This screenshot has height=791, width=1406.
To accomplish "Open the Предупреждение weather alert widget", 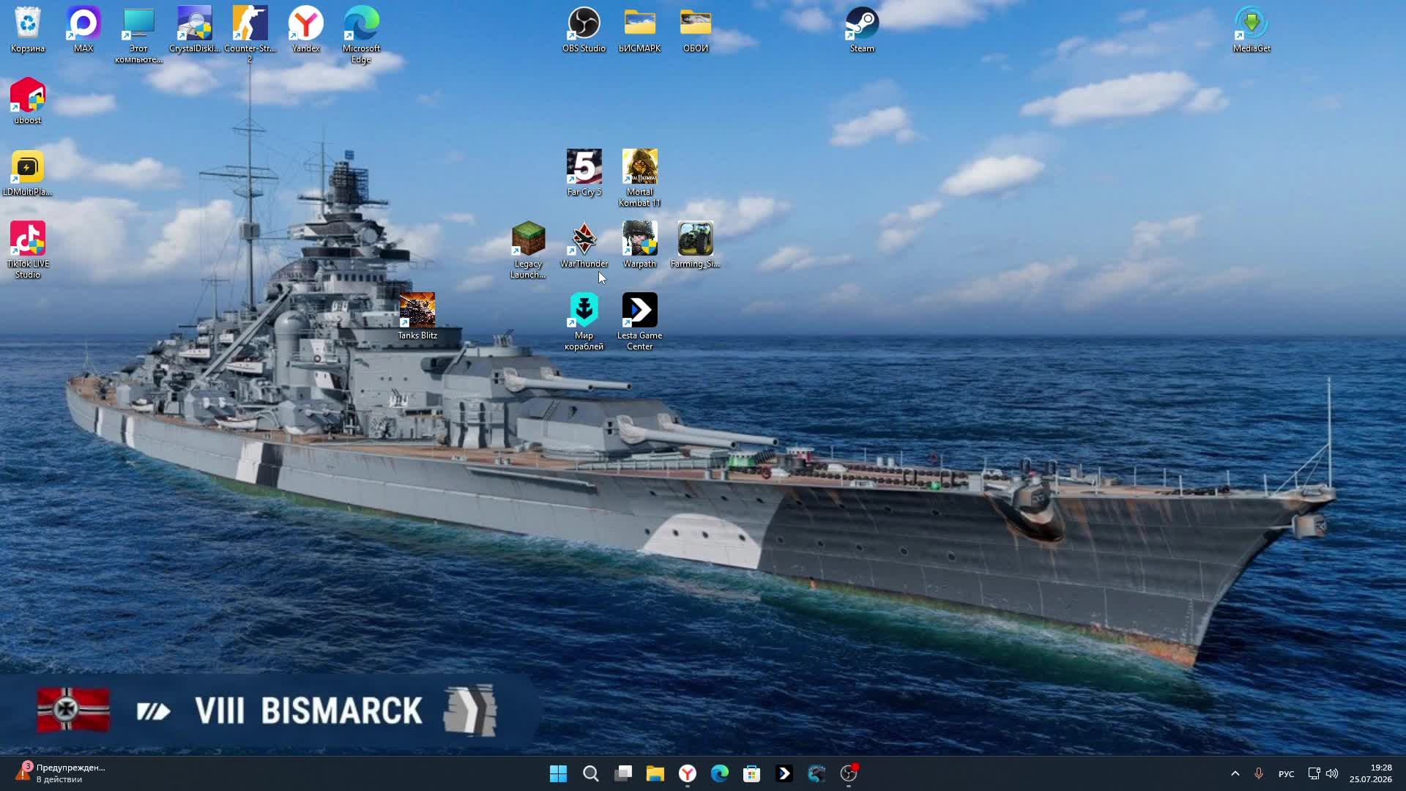I will click(x=60, y=773).
